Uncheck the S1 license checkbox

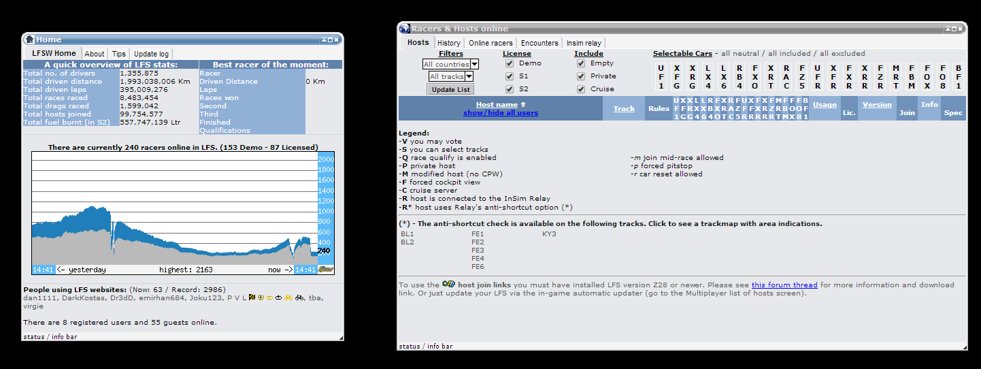[x=510, y=76]
